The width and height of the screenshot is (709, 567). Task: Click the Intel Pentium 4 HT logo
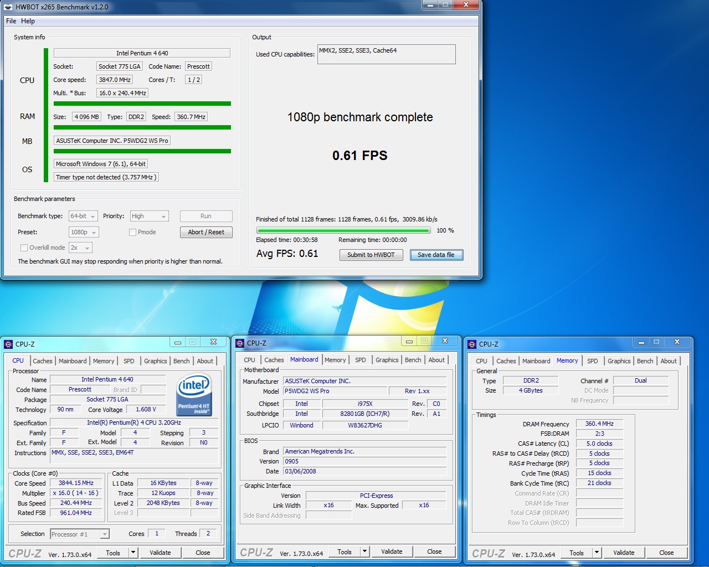coord(194,395)
